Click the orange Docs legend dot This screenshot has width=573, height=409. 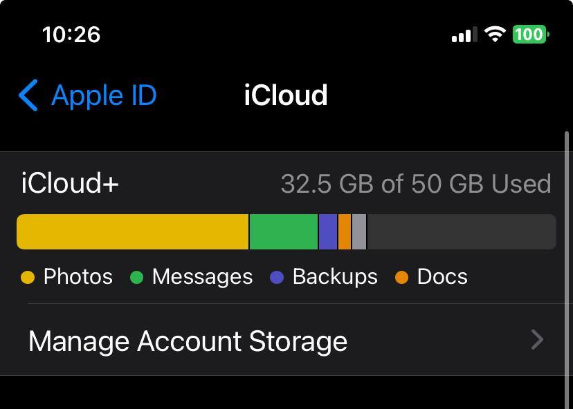(x=401, y=278)
